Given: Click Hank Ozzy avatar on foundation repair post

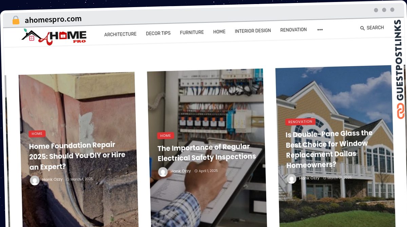Looking at the screenshot, I should (x=35, y=180).
